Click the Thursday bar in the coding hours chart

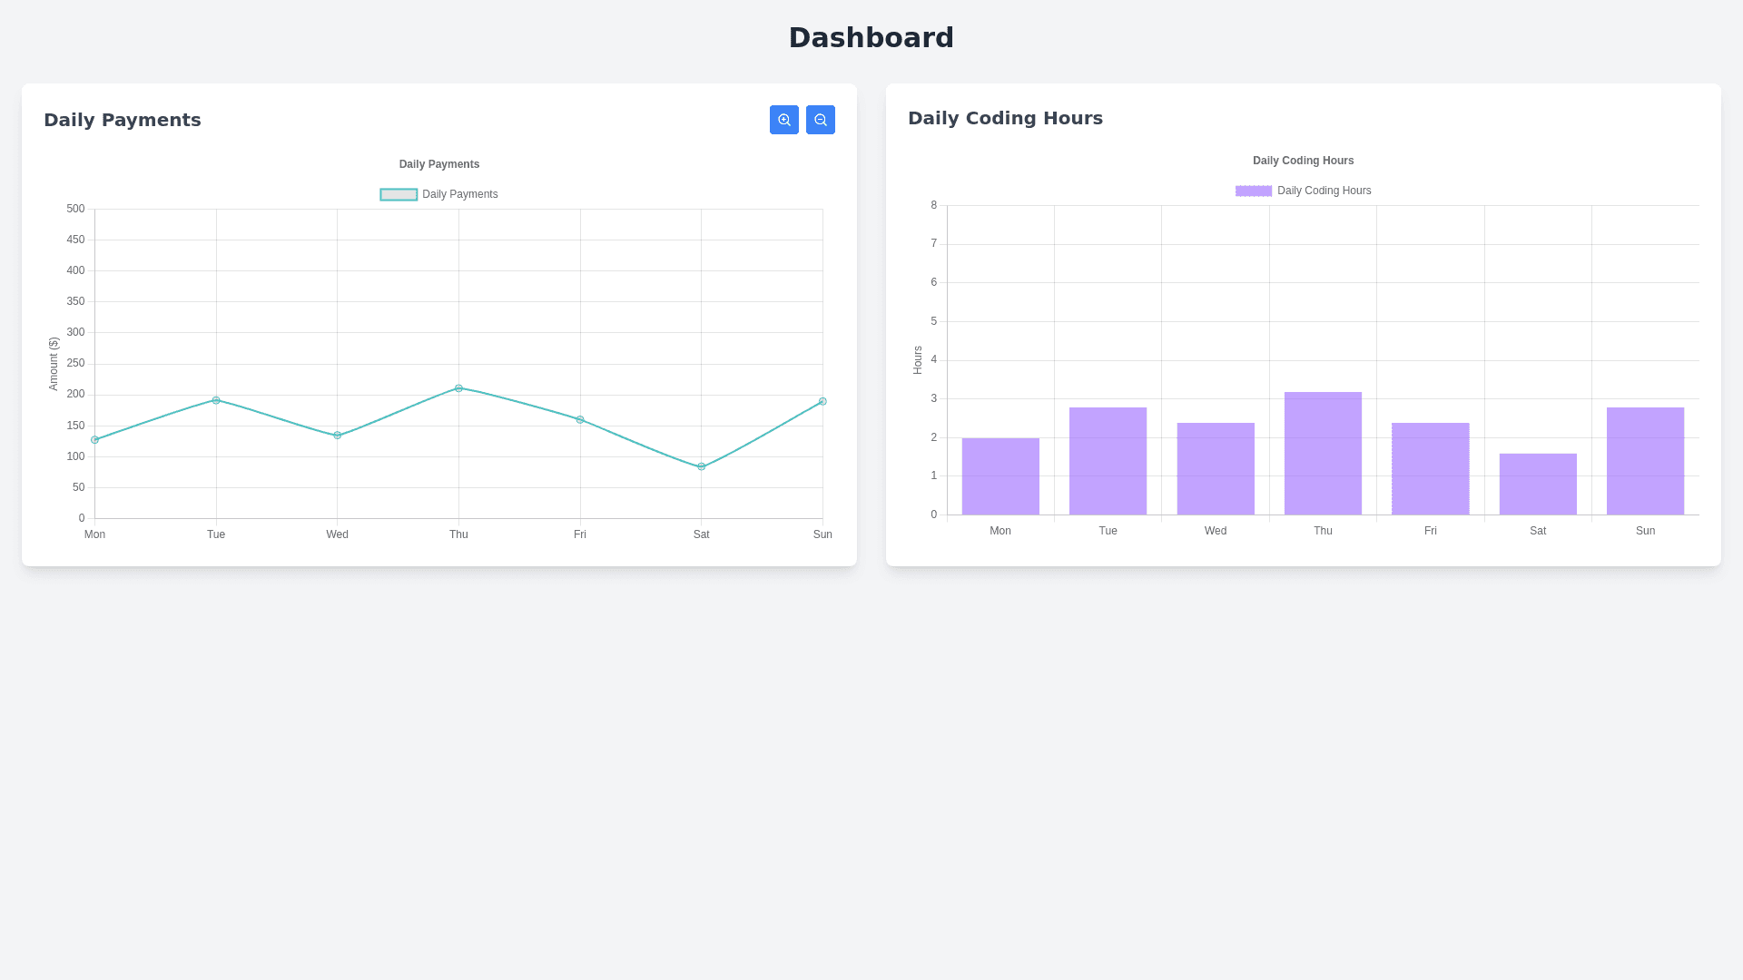[1323, 454]
